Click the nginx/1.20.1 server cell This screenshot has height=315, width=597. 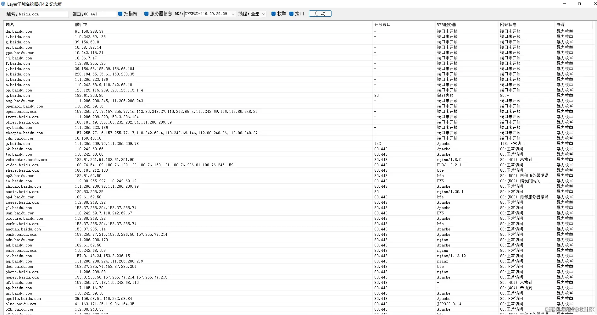point(450,192)
